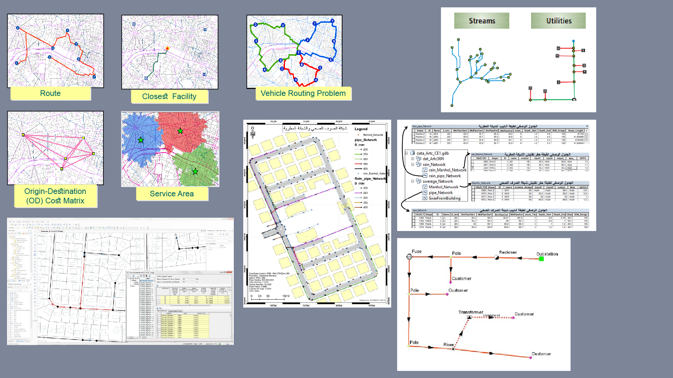
Task: Click the Service Area label
Action: [172, 194]
